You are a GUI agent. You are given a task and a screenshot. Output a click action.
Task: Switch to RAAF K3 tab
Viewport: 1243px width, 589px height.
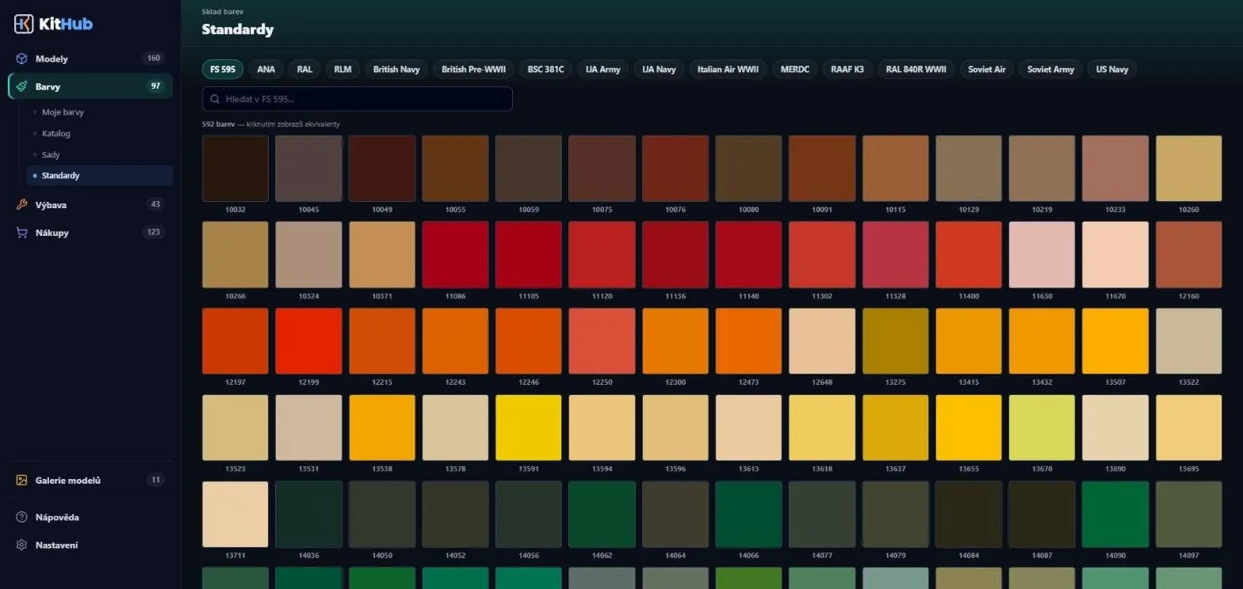tap(847, 70)
